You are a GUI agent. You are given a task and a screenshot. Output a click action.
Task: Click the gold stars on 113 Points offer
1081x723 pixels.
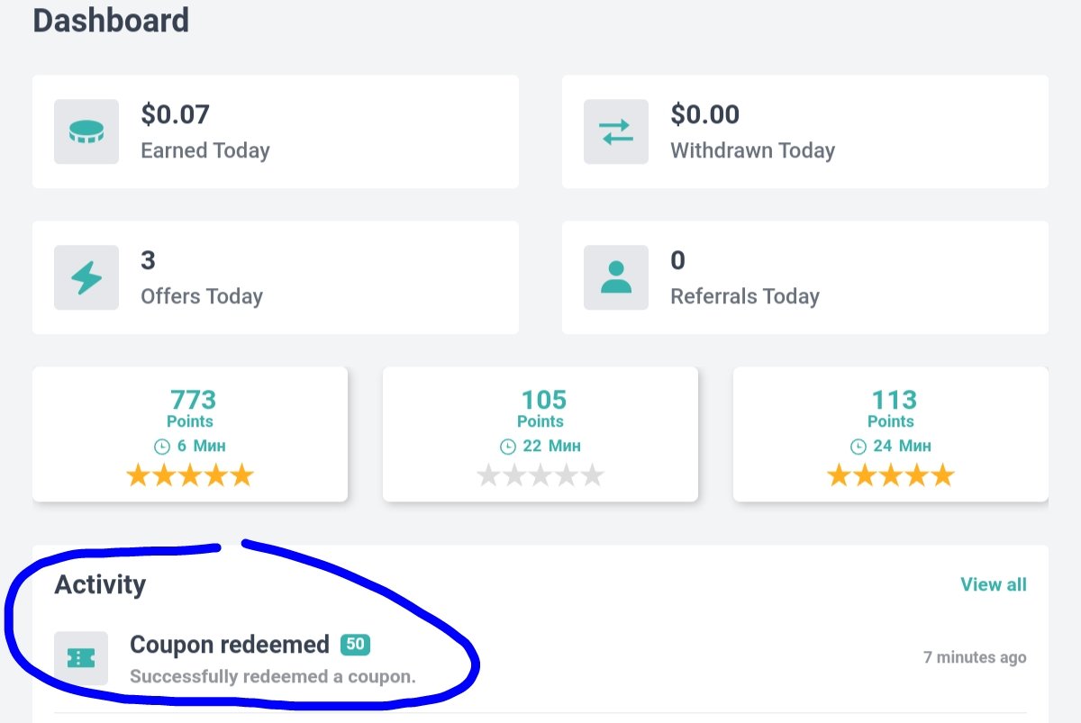(891, 475)
